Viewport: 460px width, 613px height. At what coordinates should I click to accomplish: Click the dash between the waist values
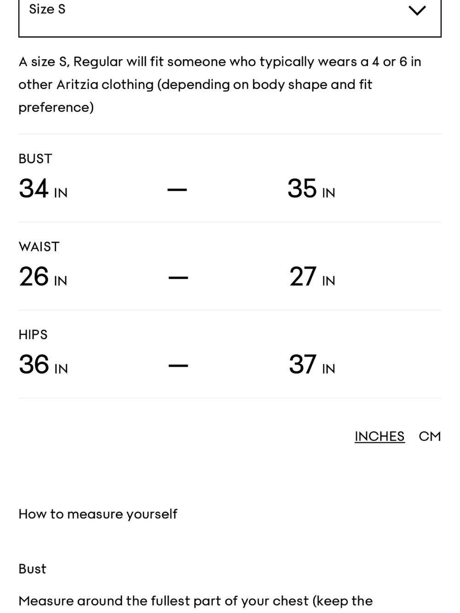point(178,277)
